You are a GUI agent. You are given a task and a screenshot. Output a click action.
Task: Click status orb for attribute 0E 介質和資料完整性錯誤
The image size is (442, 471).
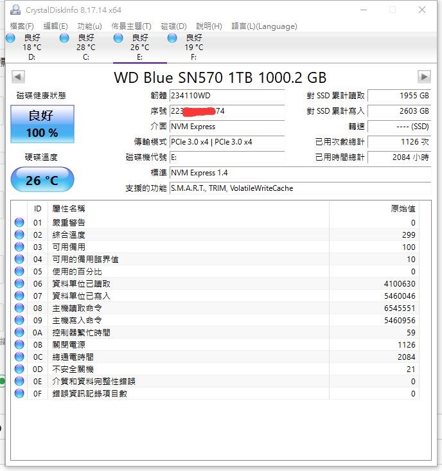point(19,381)
